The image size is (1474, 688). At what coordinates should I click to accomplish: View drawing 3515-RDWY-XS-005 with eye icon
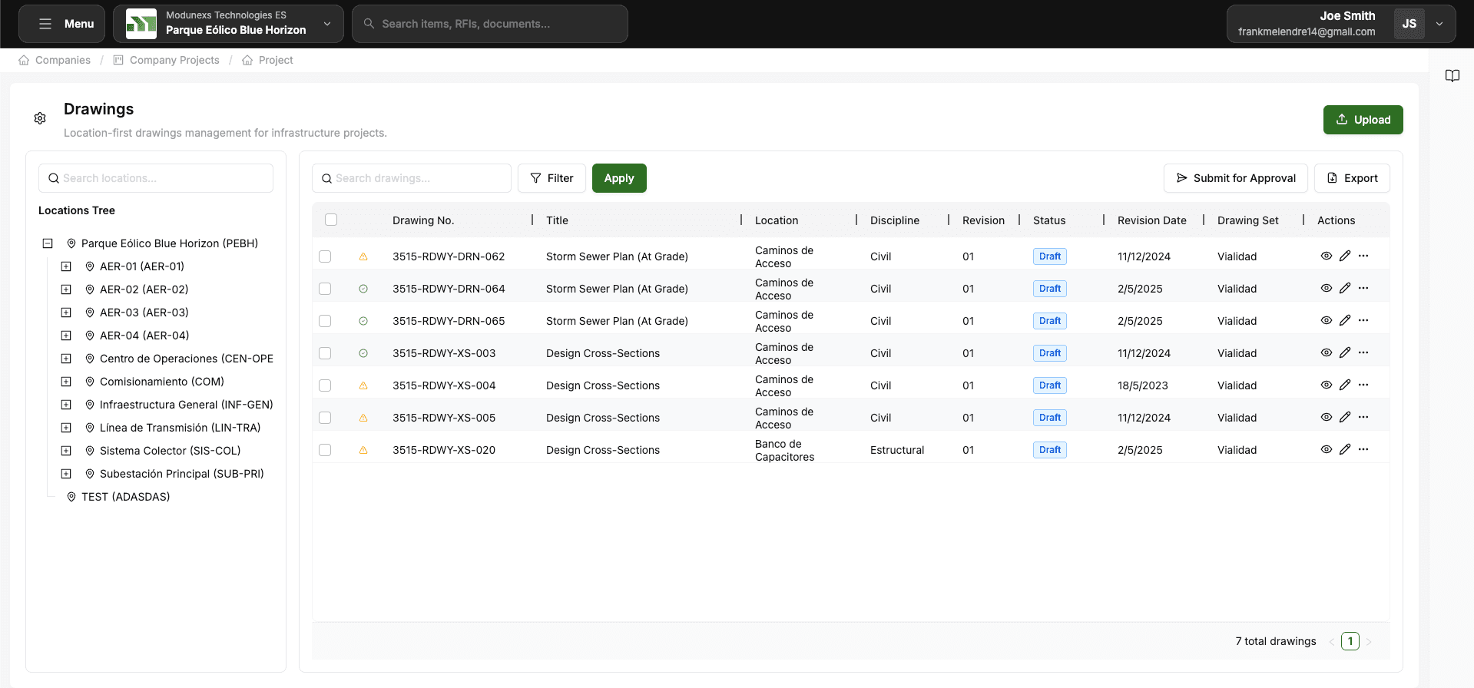1326,417
